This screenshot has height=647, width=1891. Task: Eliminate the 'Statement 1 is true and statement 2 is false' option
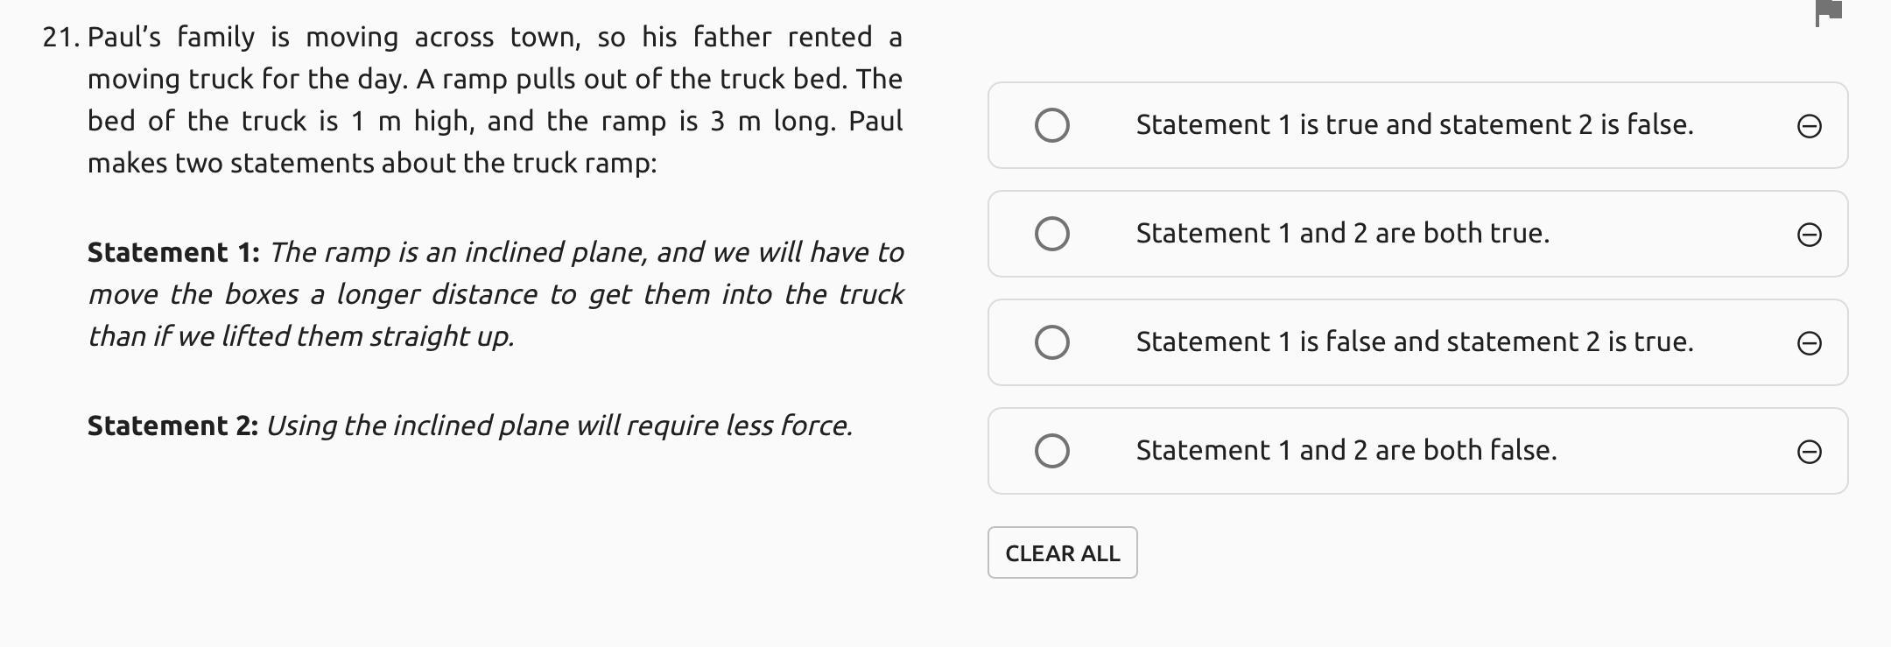pyautogui.click(x=1809, y=126)
